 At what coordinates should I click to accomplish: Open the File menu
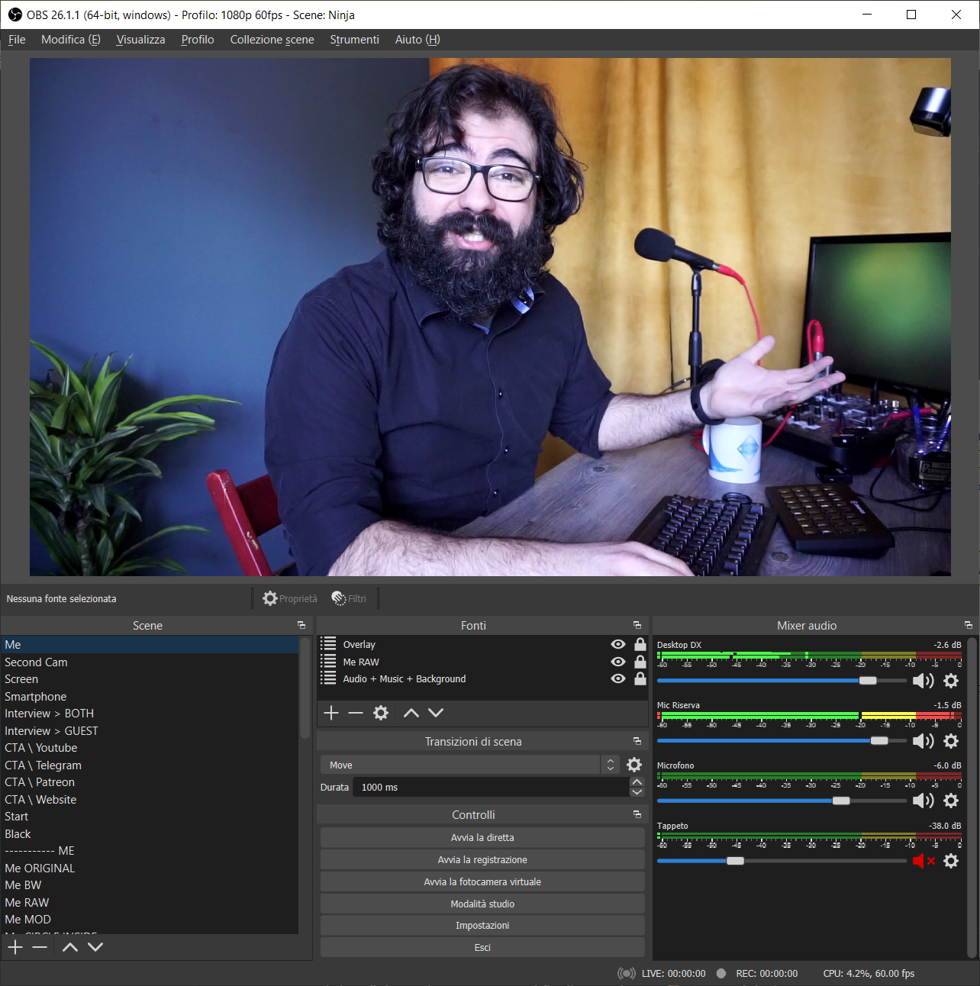[17, 40]
